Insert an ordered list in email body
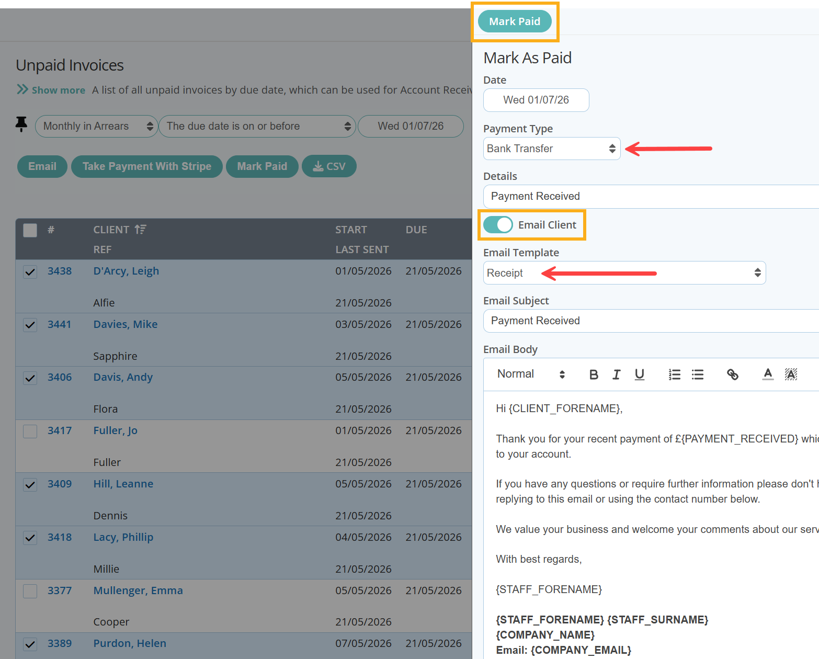The width and height of the screenshot is (819, 659). 675,374
